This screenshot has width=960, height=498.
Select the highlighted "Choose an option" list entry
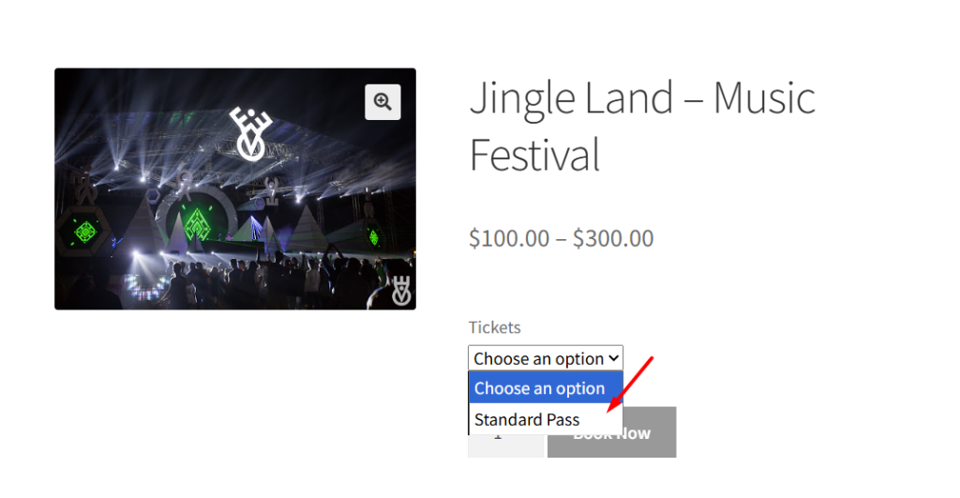click(x=540, y=388)
